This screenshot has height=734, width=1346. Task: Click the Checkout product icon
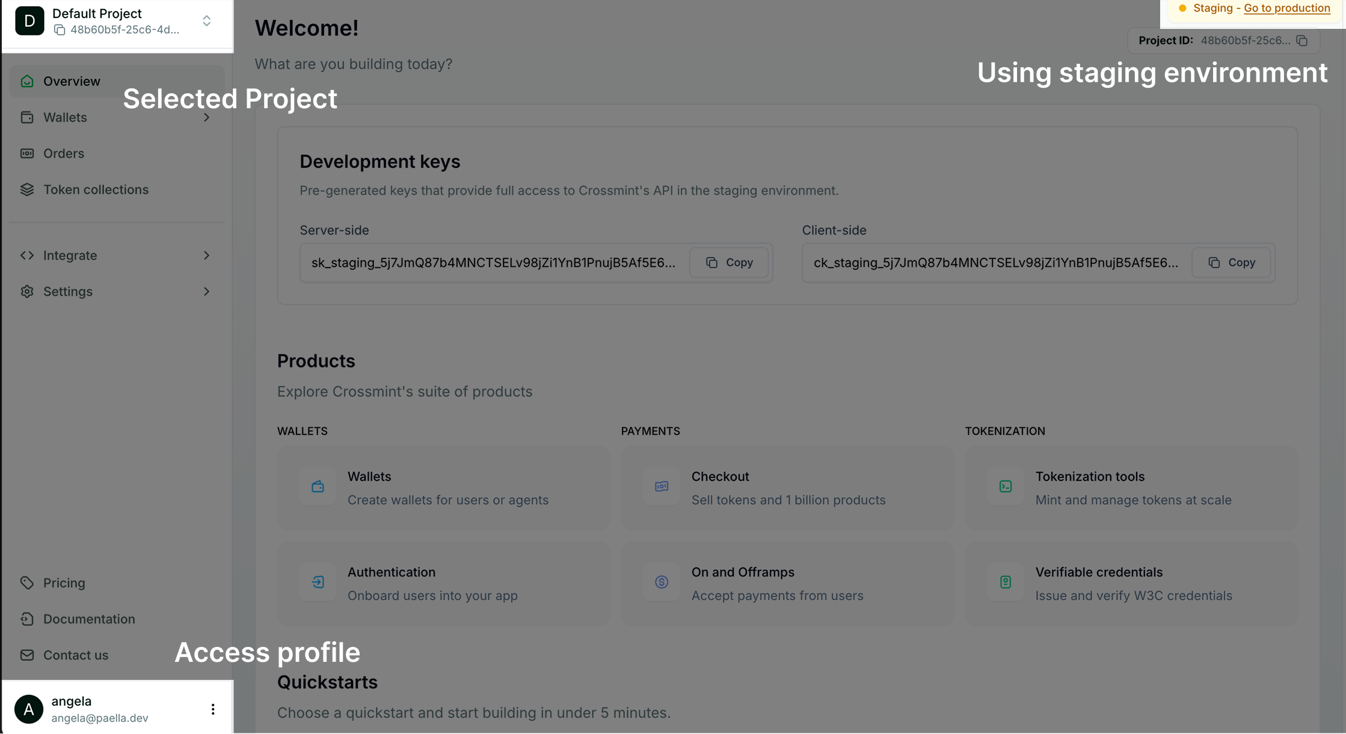[x=662, y=487]
